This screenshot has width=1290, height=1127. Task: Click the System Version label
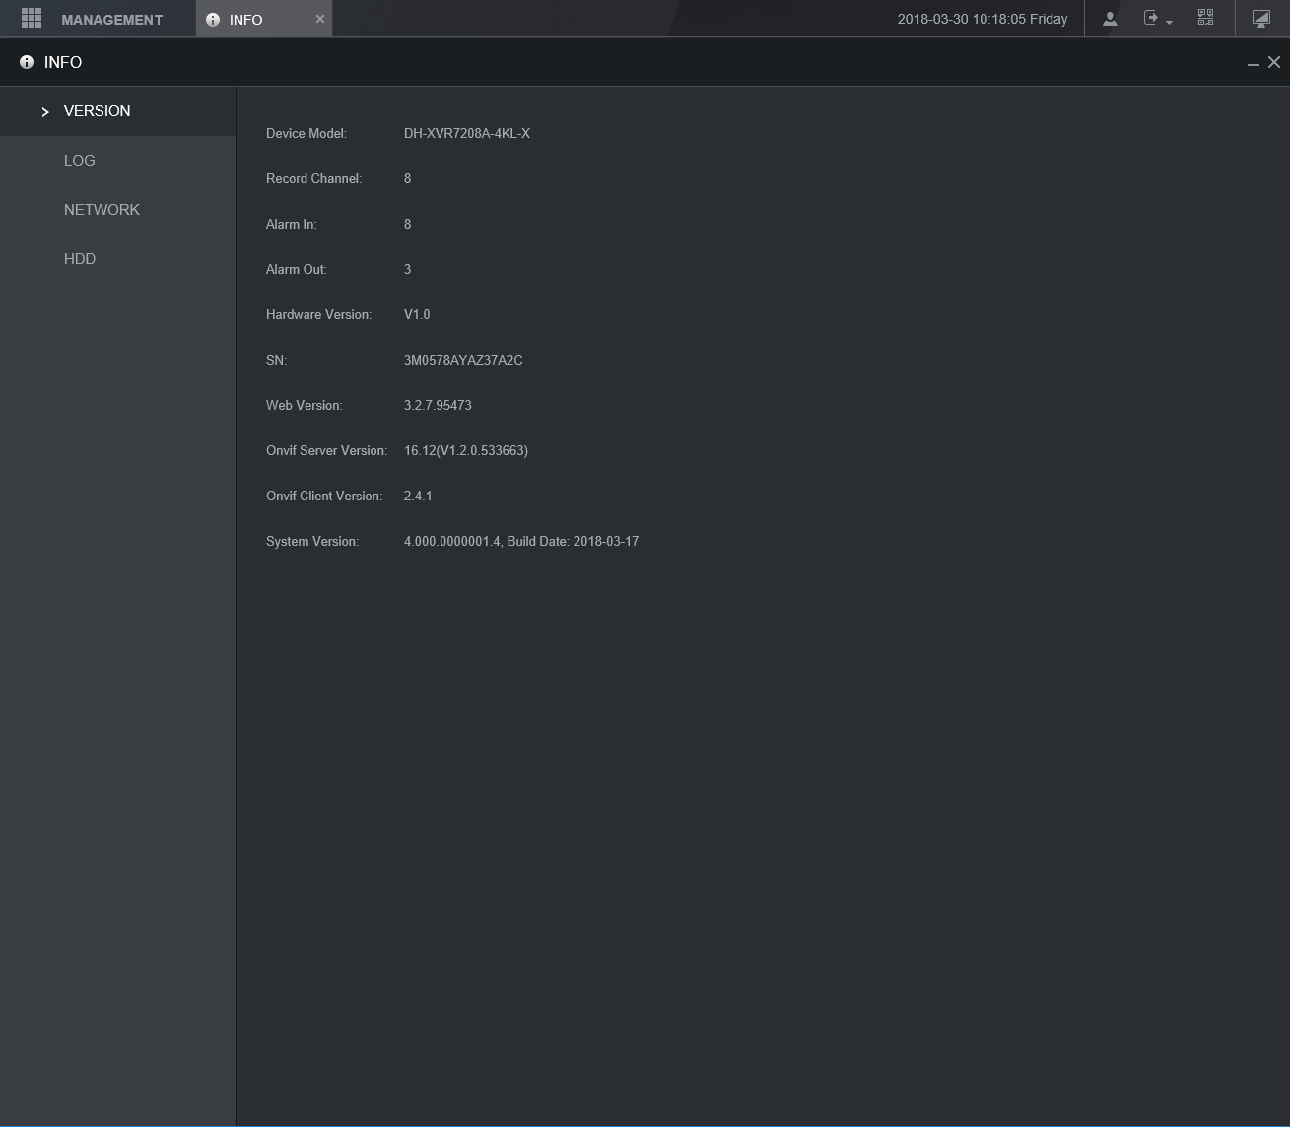[x=312, y=541]
